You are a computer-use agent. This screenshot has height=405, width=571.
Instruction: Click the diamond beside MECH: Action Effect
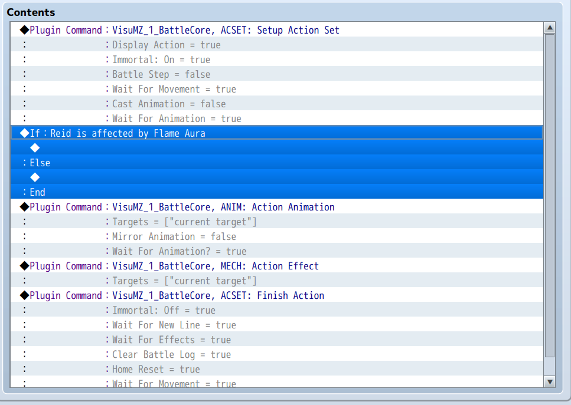point(24,266)
